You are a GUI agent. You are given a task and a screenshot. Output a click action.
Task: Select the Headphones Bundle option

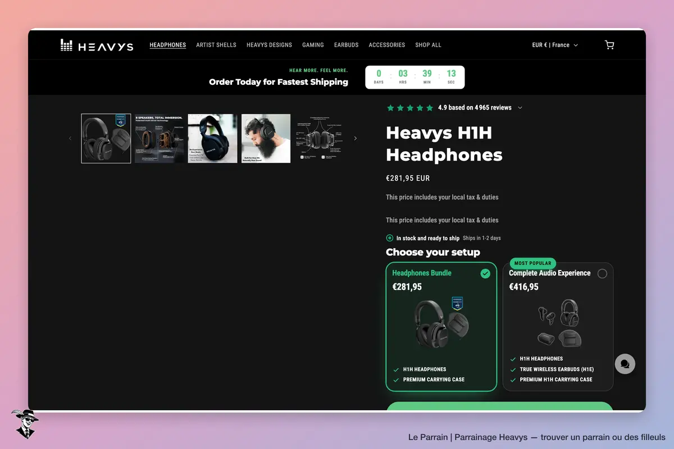(x=441, y=327)
